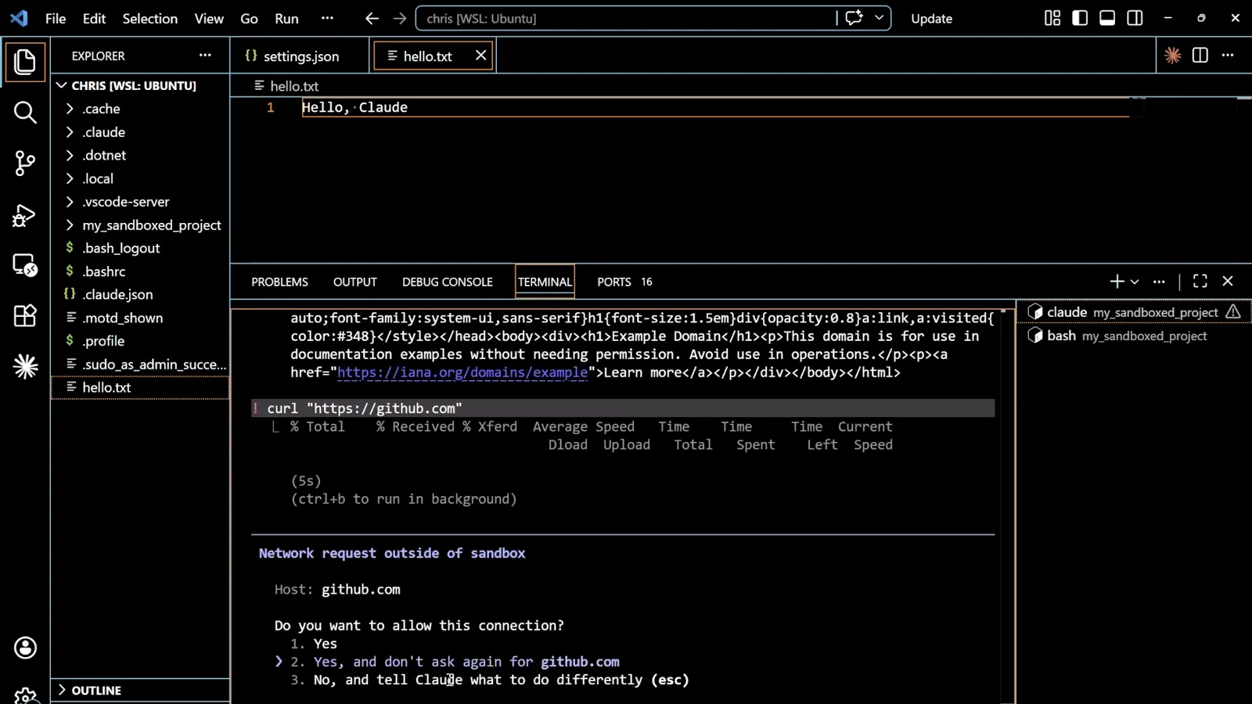The height and width of the screenshot is (704, 1252).
Task: Click the warning icon on claude terminal
Action: pyautogui.click(x=1233, y=312)
